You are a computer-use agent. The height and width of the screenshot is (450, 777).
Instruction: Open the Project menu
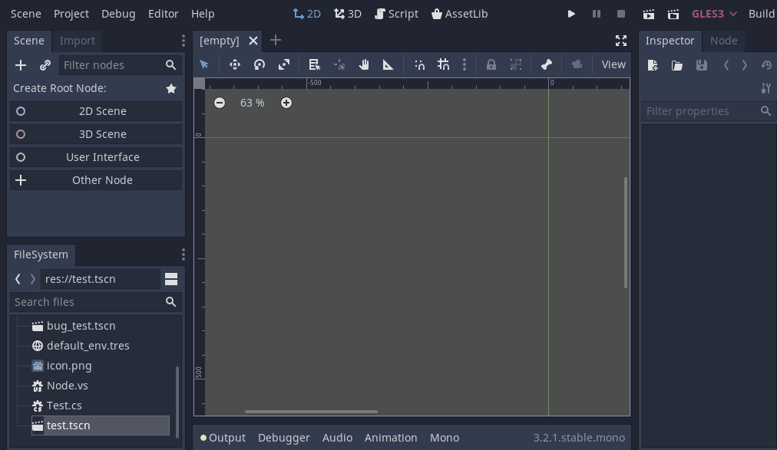71,13
